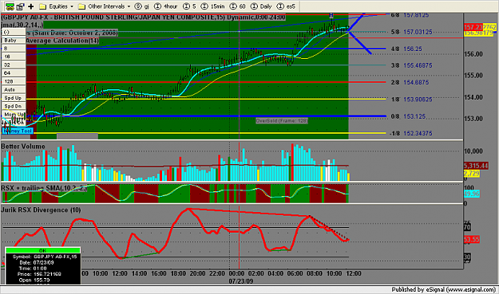Click the 12:00 label at axis end
Viewport: 499px width, 294px height.
[x=354, y=273]
